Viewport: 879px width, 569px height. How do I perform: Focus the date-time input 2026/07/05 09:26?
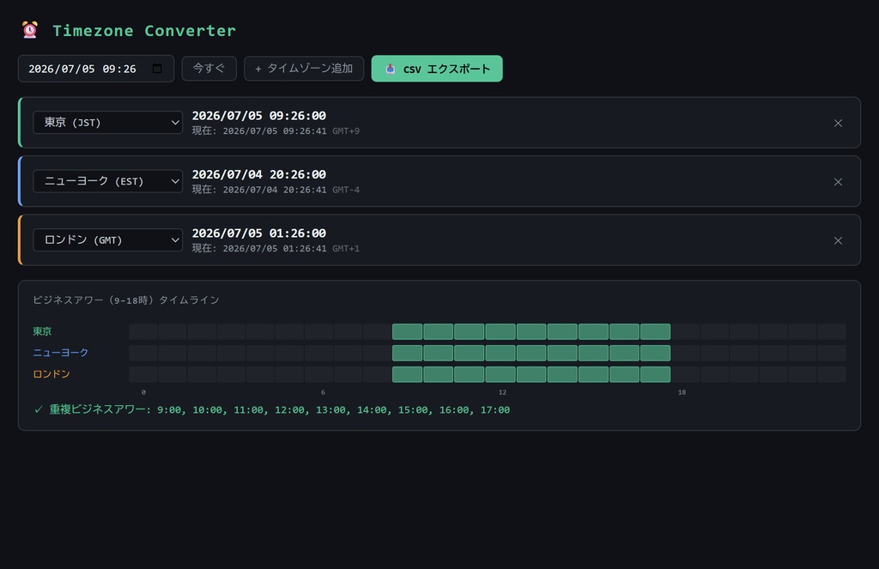point(96,69)
